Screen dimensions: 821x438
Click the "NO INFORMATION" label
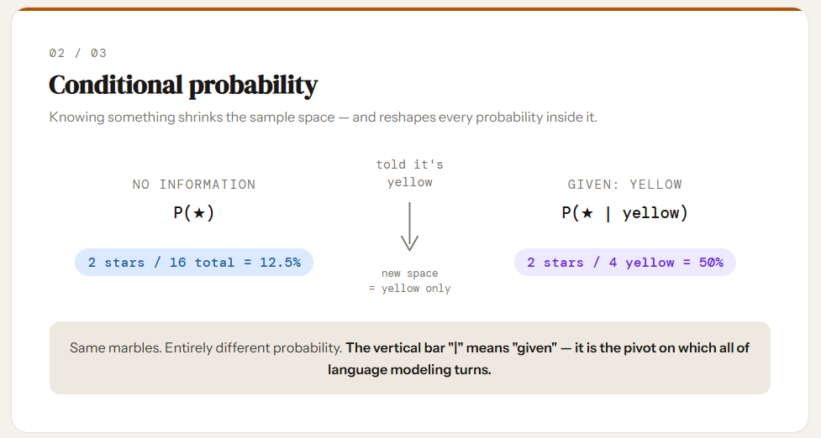(x=194, y=185)
